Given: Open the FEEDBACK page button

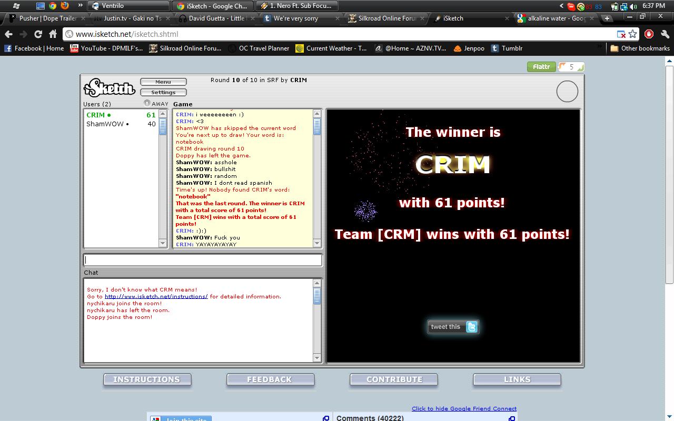Looking at the screenshot, I should 270,379.
